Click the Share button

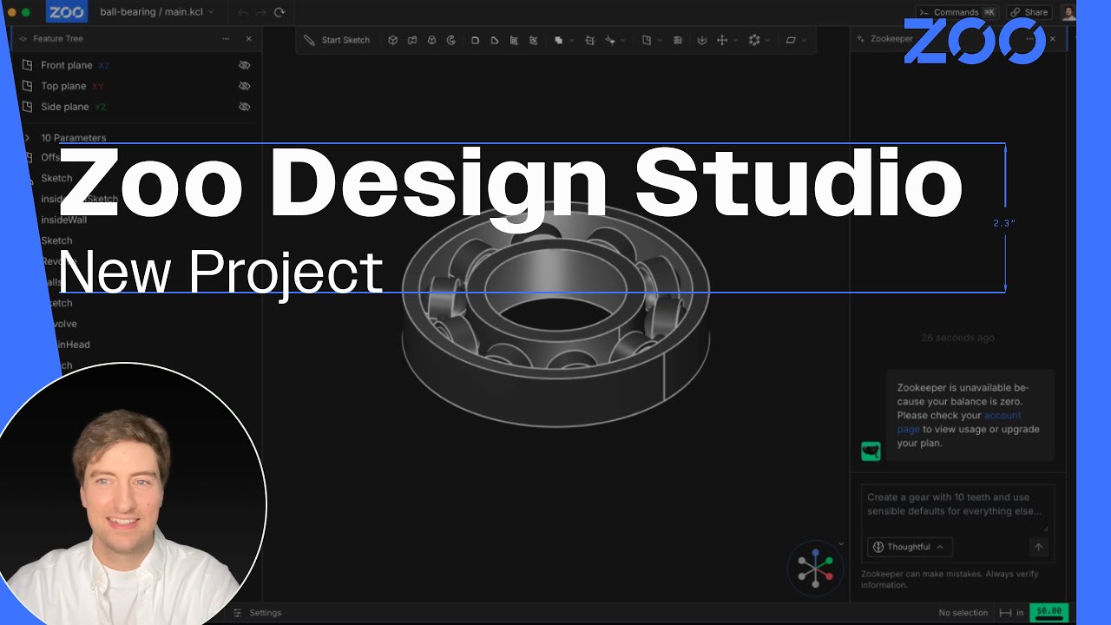tap(1029, 12)
